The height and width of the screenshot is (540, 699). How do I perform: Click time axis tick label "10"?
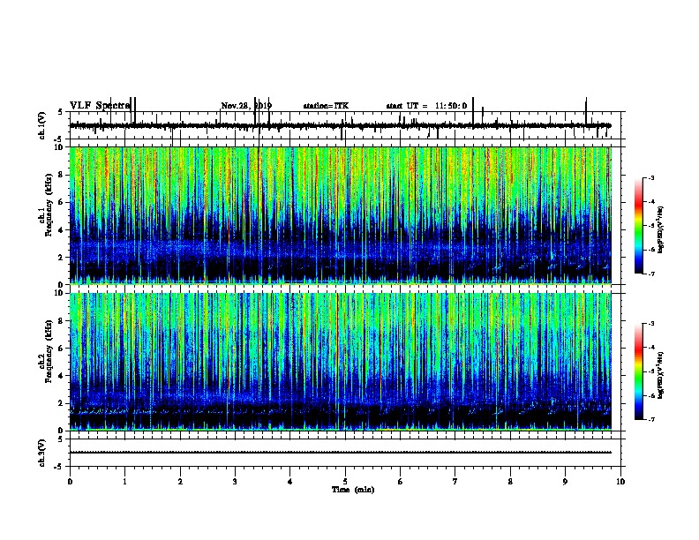point(620,482)
